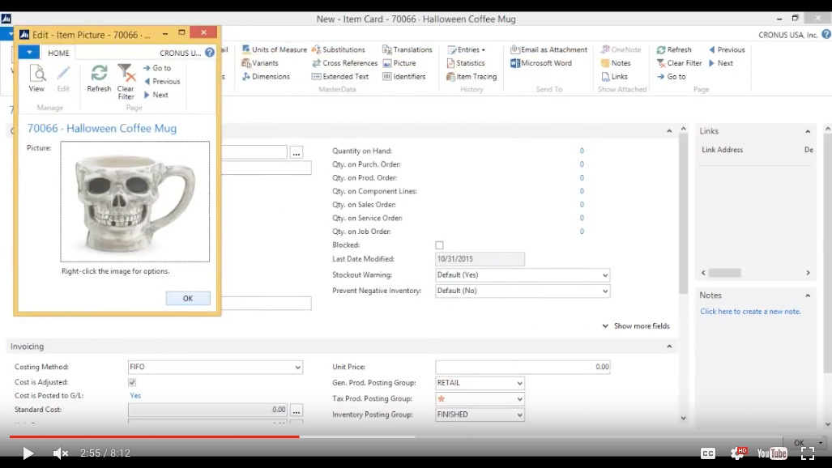Open help in Item Picture dialog

tap(210, 53)
